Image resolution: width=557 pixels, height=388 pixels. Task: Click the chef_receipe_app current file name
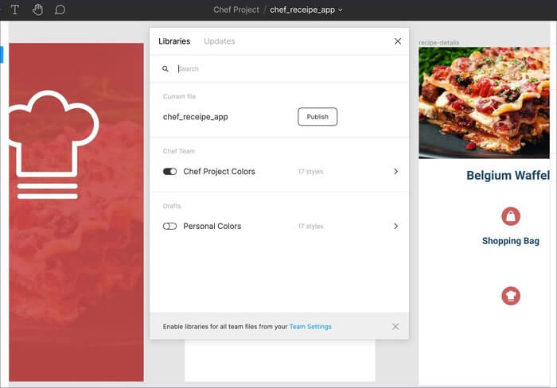tap(196, 117)
